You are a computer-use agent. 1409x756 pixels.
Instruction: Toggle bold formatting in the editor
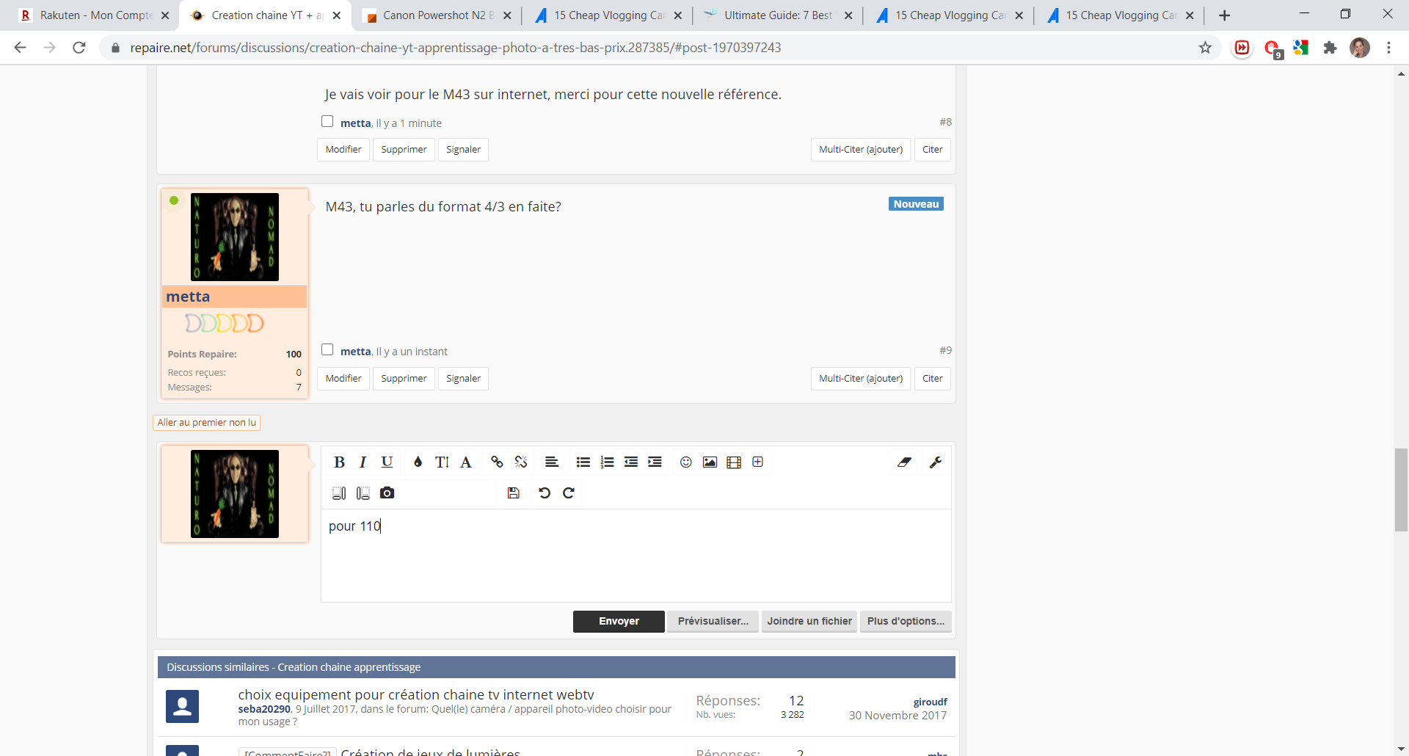point(339,462)
